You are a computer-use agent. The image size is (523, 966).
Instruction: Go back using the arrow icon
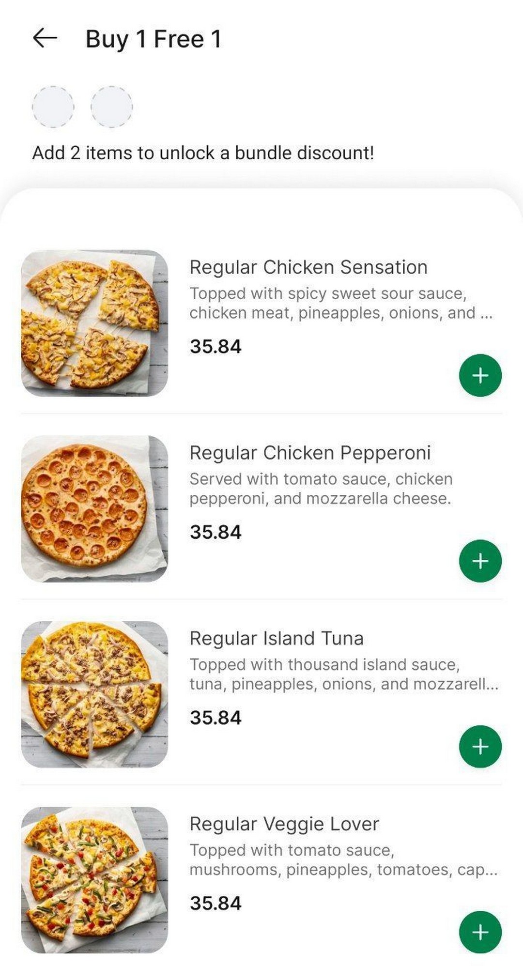[45, 38]
